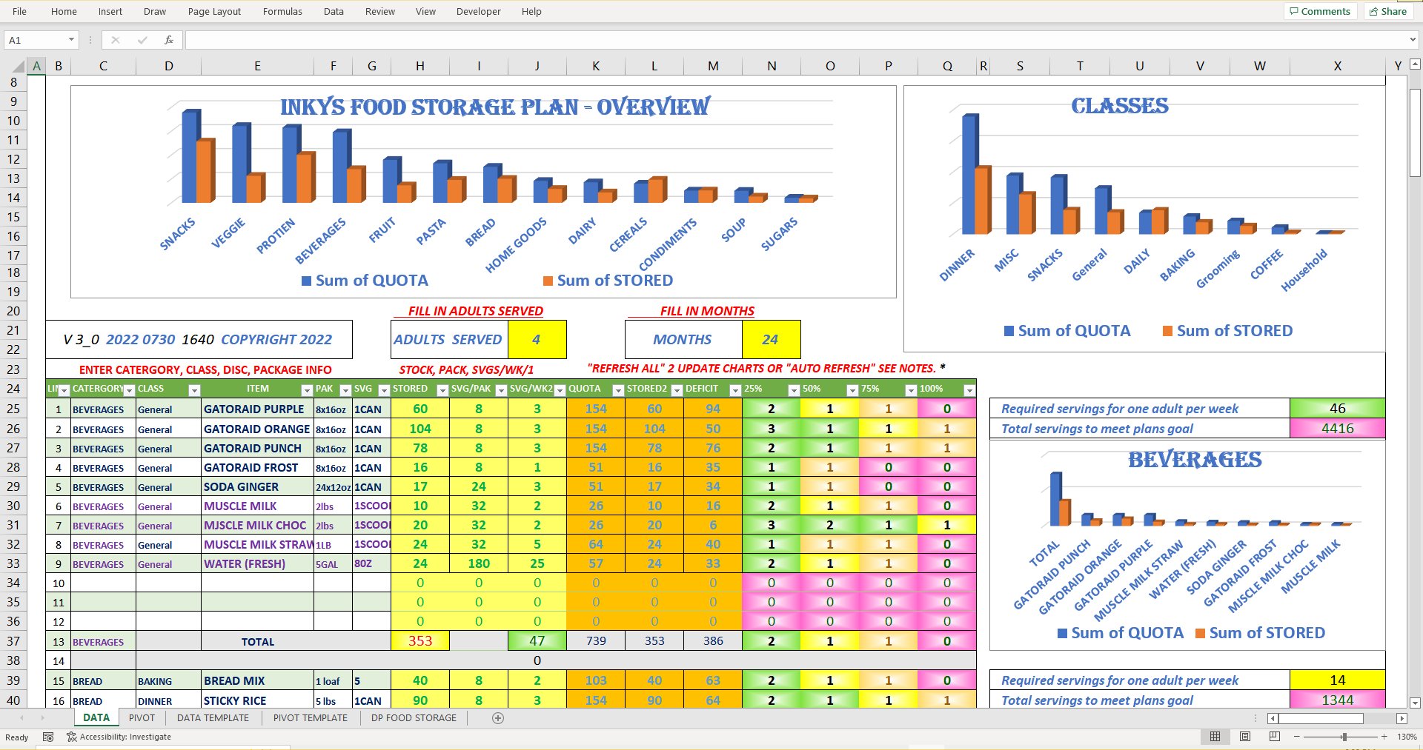The image size is (1423, 750).
Task: Click the cancel entry X icon
Action: point(115,40)
